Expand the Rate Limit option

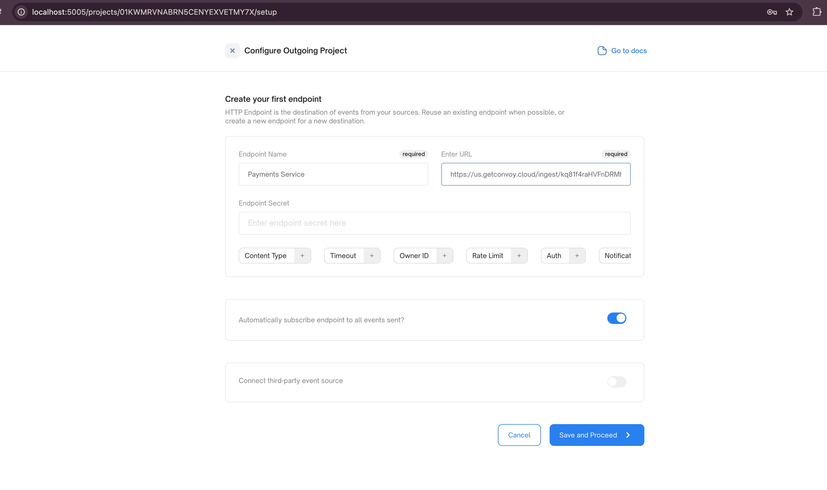[497, 256]
